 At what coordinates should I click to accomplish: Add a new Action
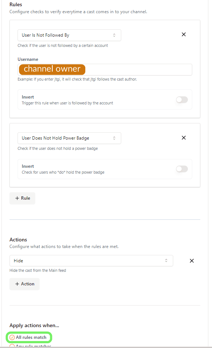[x=25, y=284]
